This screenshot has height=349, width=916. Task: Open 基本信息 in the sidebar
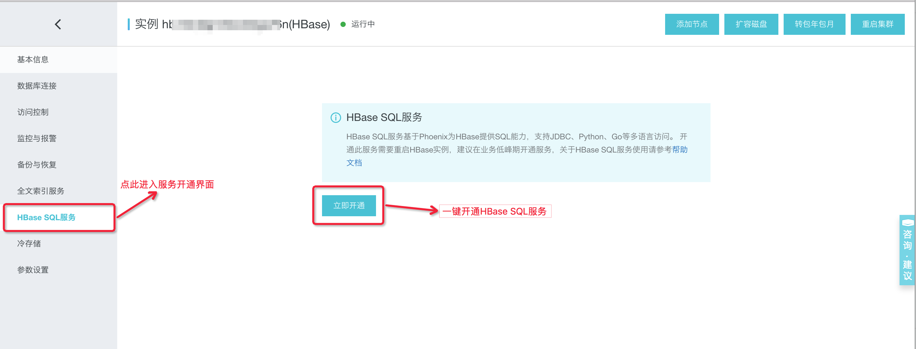[58, 60]
